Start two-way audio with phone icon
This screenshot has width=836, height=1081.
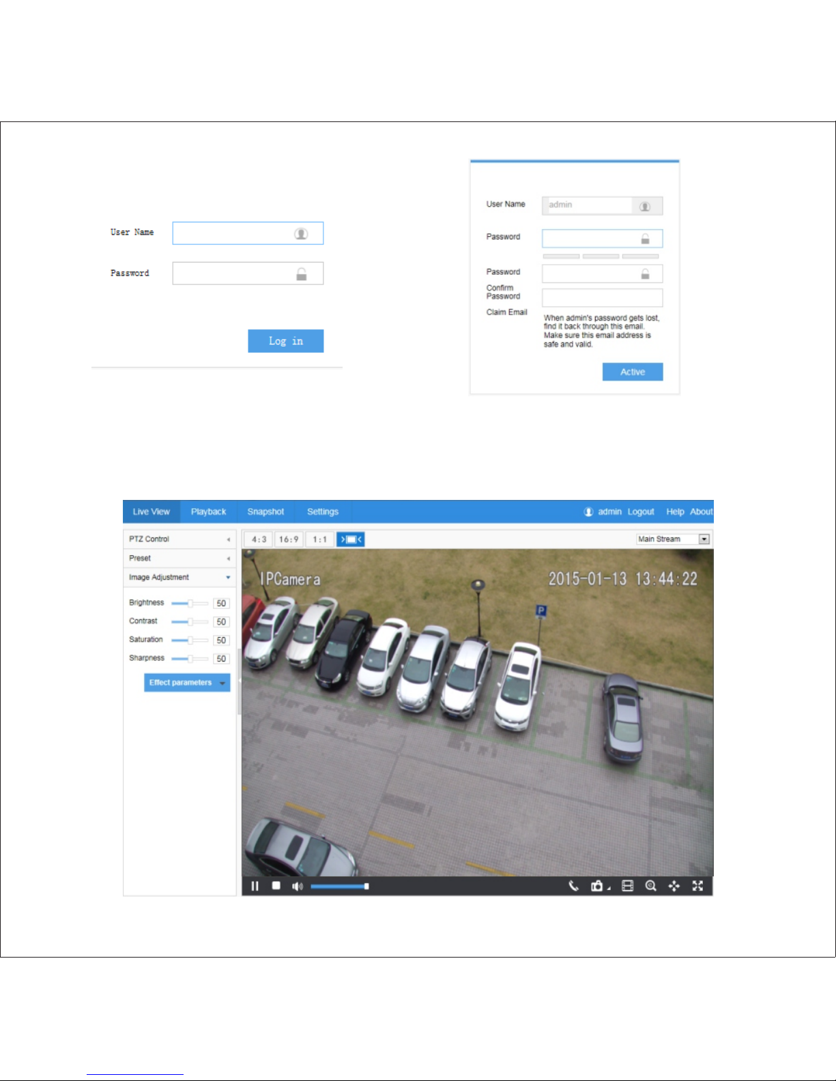pyautogui.click(x=574, y=886)
